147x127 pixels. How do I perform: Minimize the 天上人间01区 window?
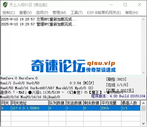tap(111, 5)
